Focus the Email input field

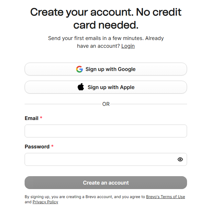(105, 131)
